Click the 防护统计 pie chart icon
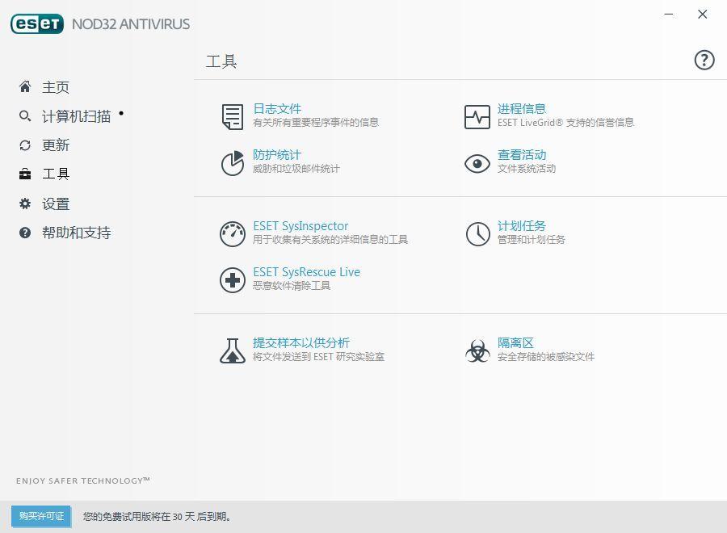 (x=233, y=162)
